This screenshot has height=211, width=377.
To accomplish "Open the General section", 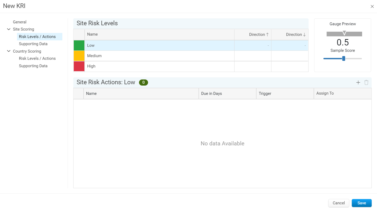I will coord(20,22).
